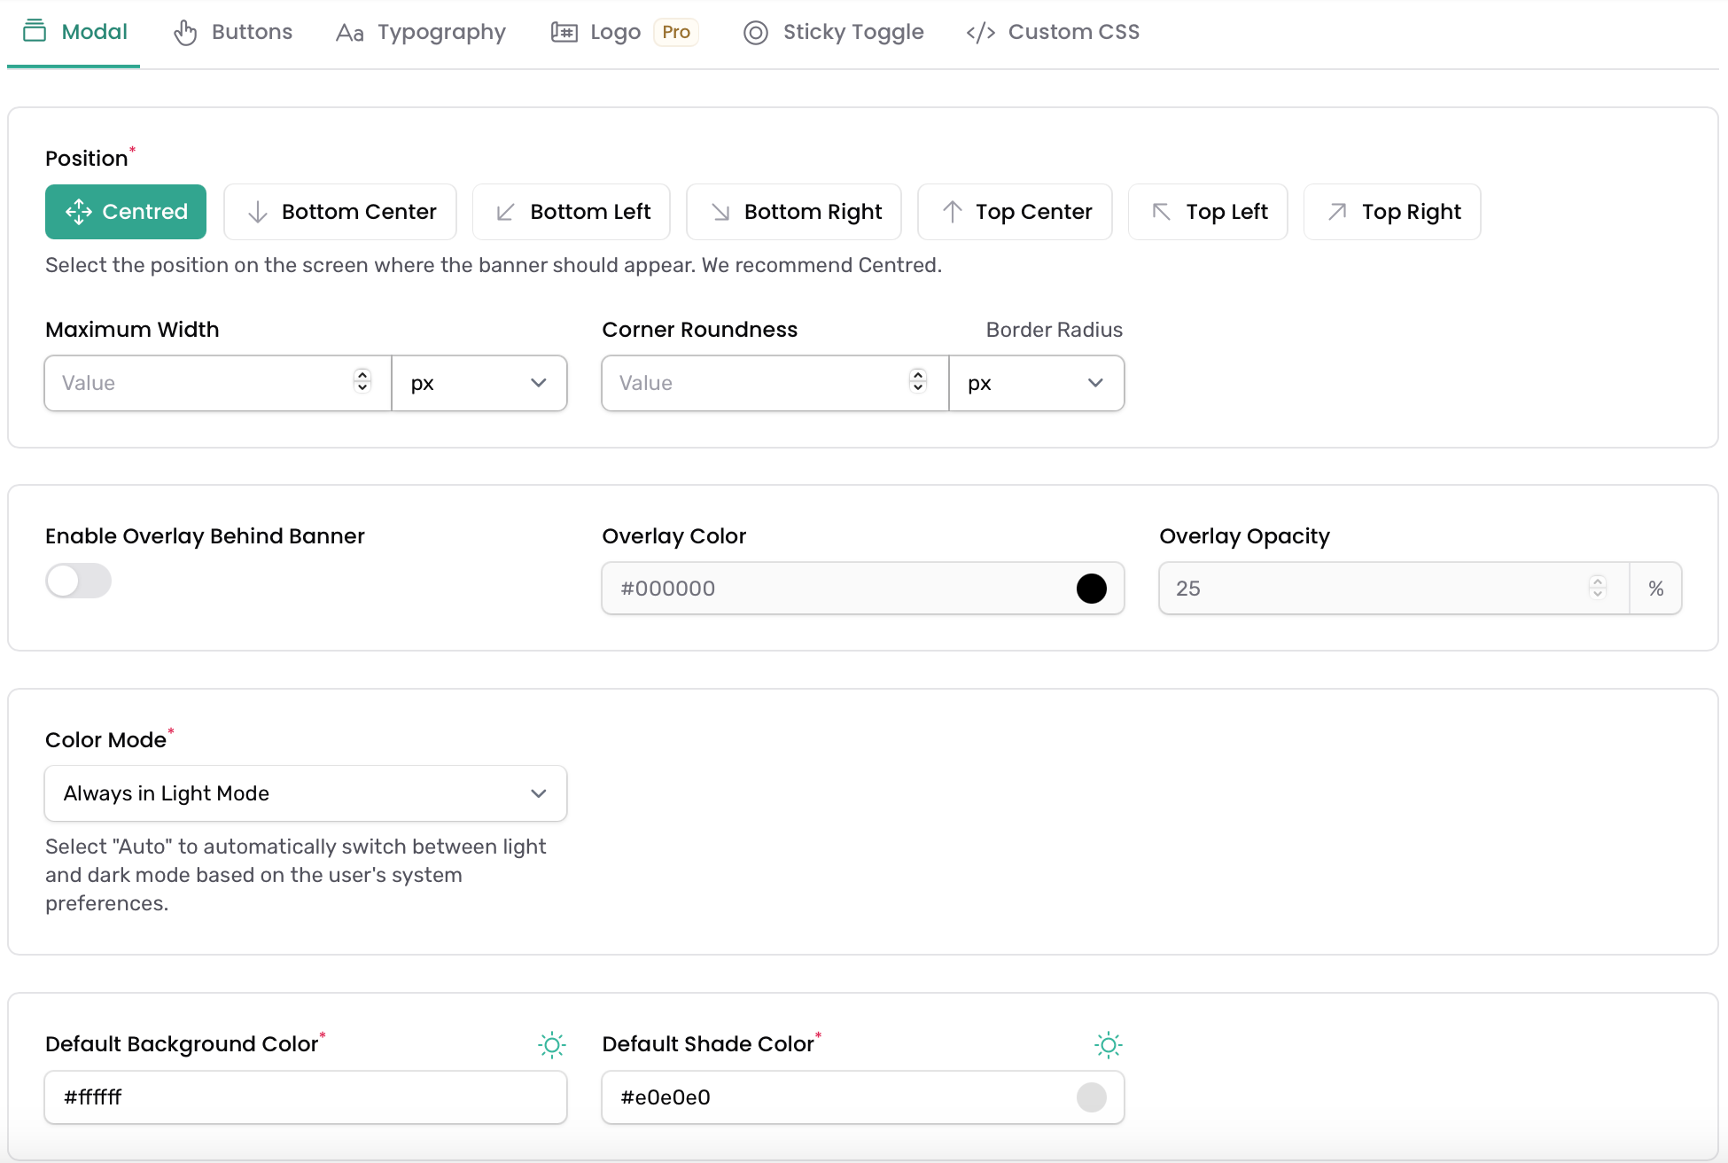Click the move-arrows icon on Centred button
Screen dimensions: 1728x1163
pos(79,212)
